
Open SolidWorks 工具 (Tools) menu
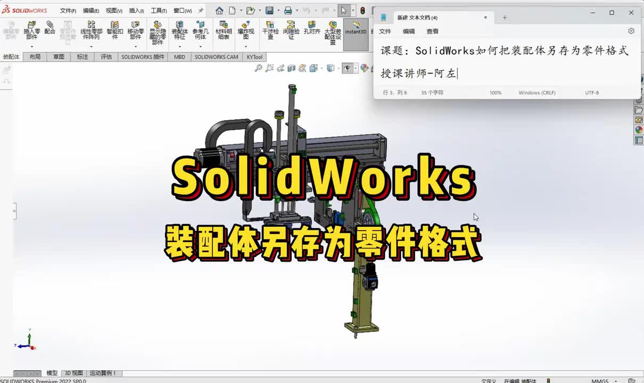tap(159, 11)
